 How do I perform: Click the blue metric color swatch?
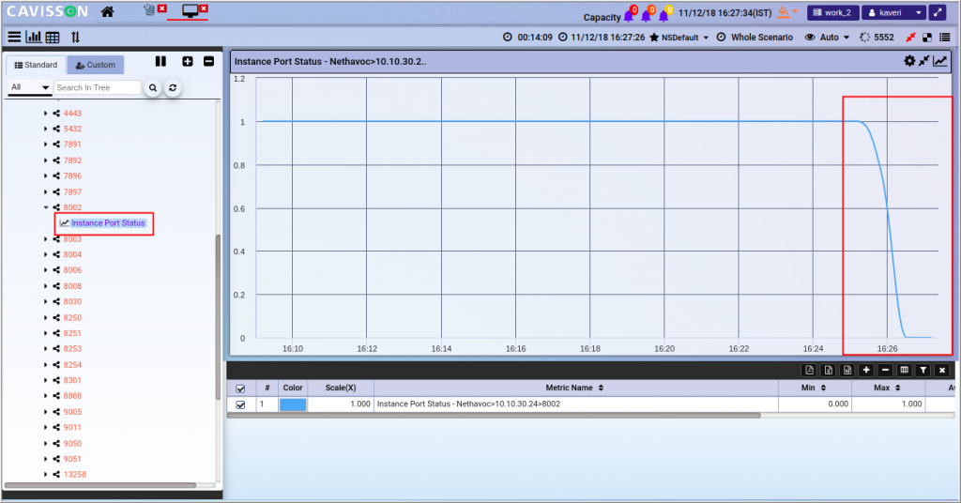[293, 404]
